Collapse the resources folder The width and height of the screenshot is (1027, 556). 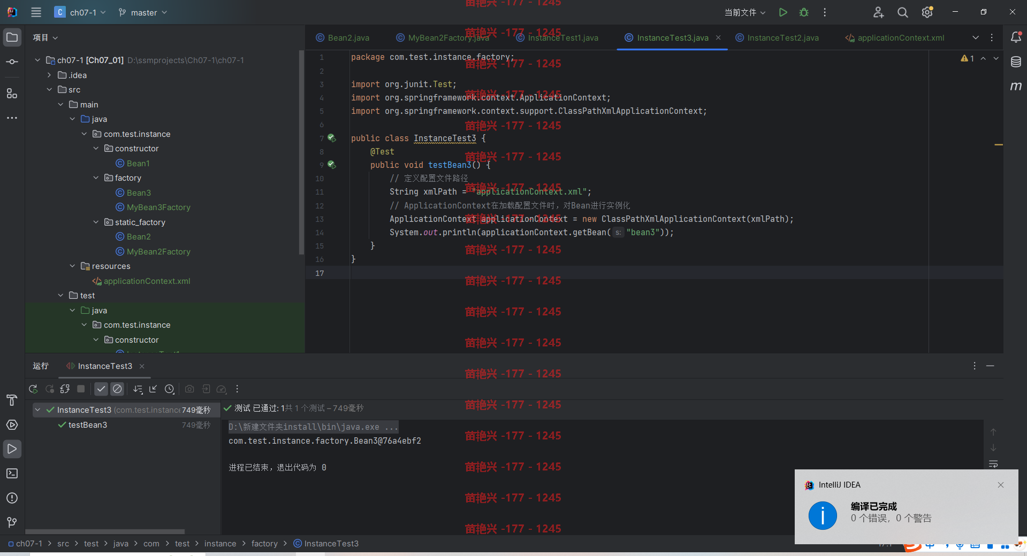pos(72,266)
